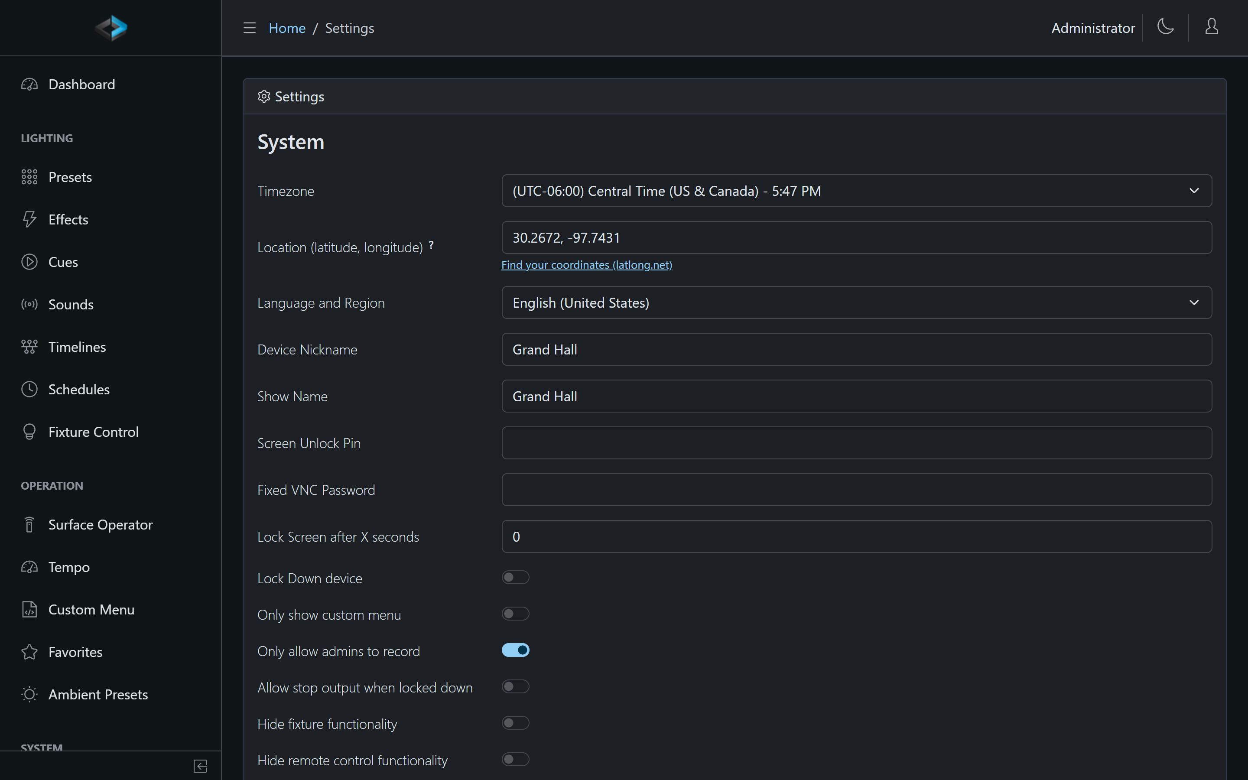1248x780 pixels.
Task: Navigate to Schedules
Action: [x=79, y=389]
